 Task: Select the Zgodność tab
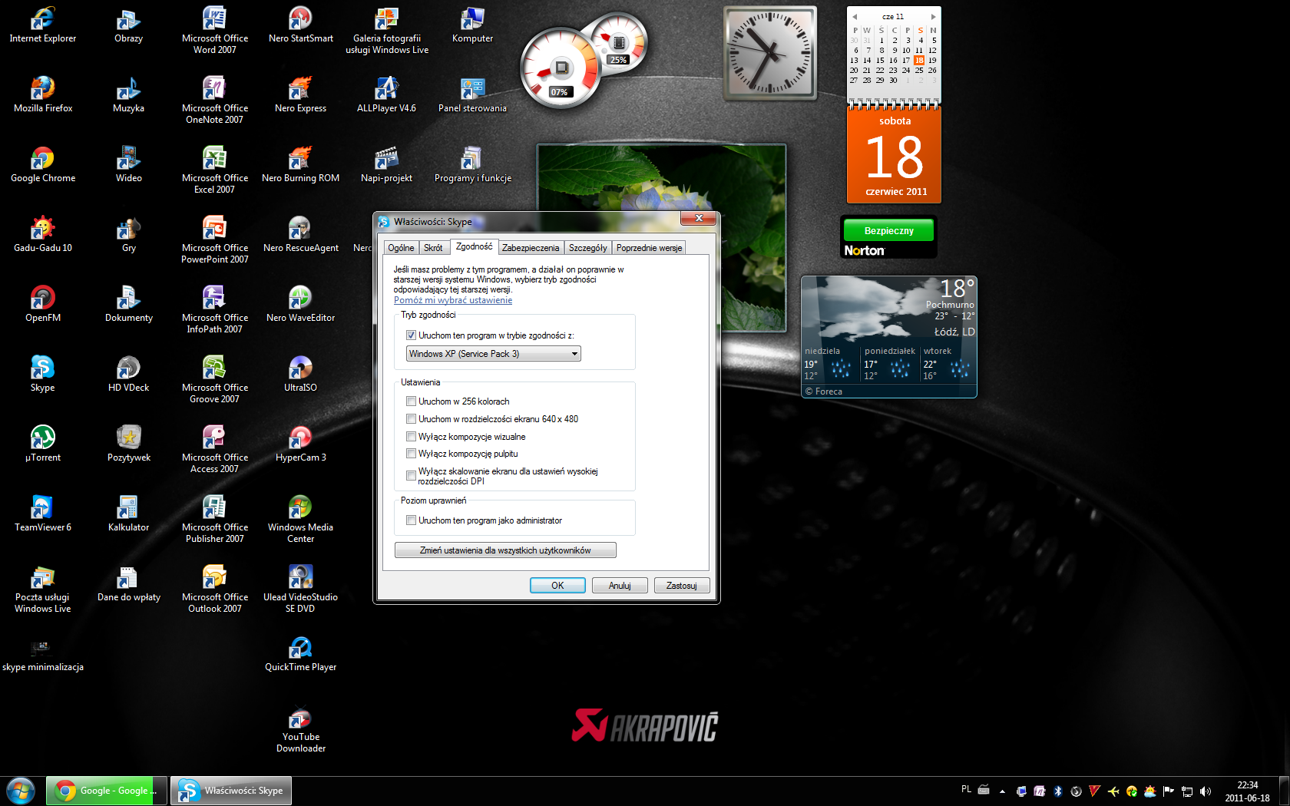point(474,246)
